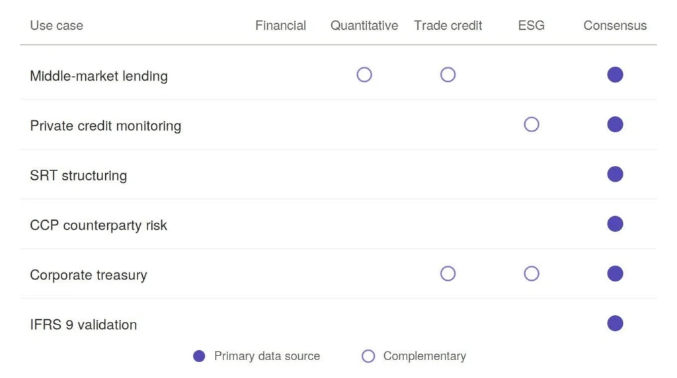Click the Consensus column header
This screenshot has width=677, height=378.
[x=615, y=26]
